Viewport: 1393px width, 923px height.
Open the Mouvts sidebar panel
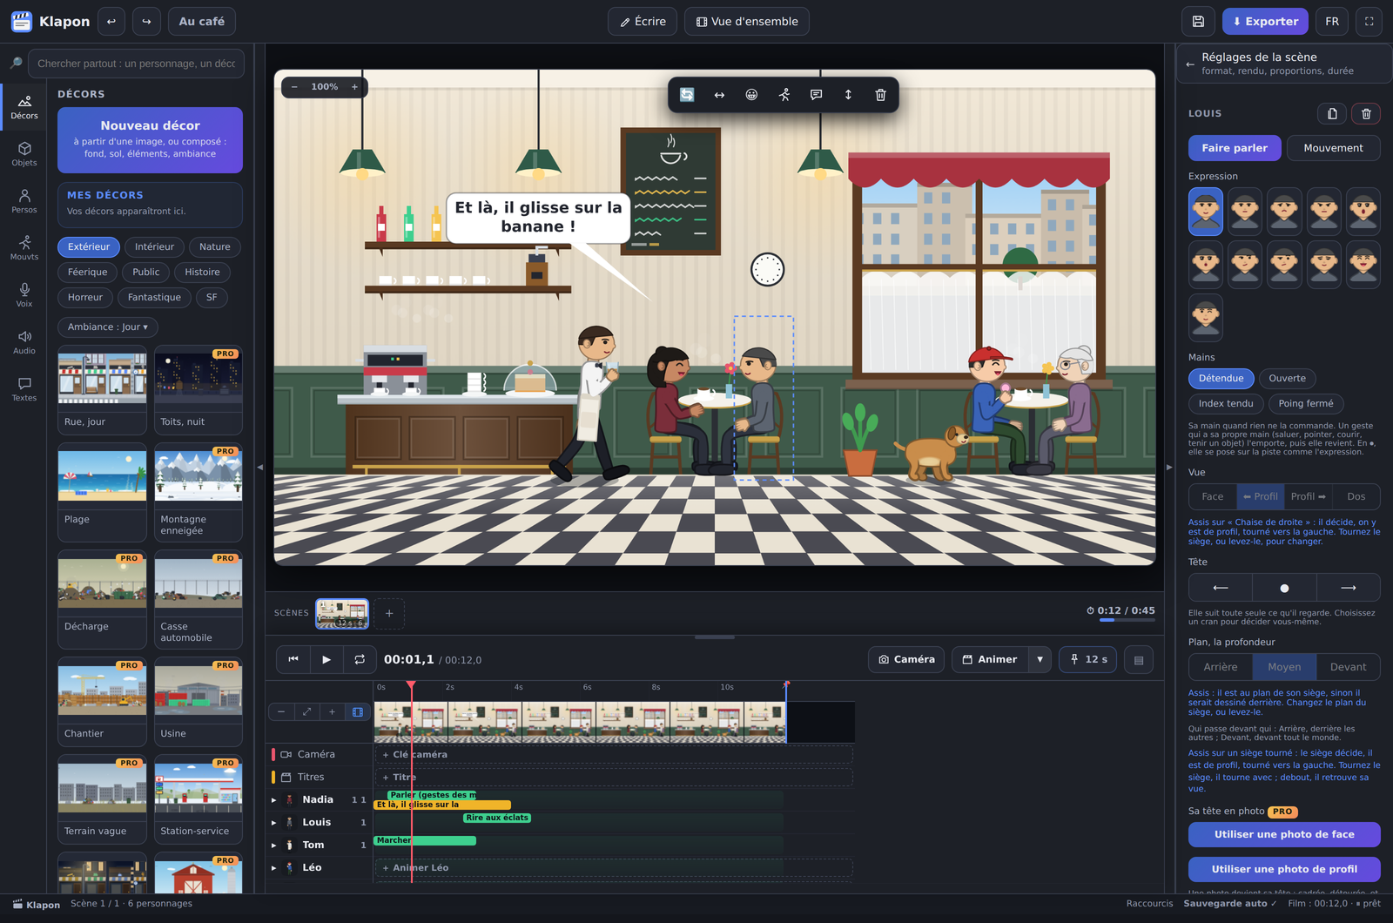pos(24,248)
